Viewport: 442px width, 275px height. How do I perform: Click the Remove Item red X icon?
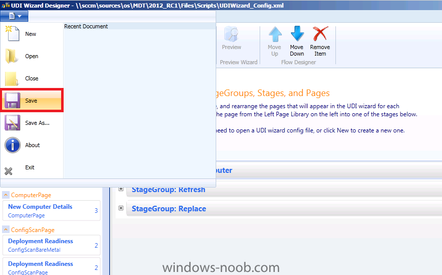[320, 33]
